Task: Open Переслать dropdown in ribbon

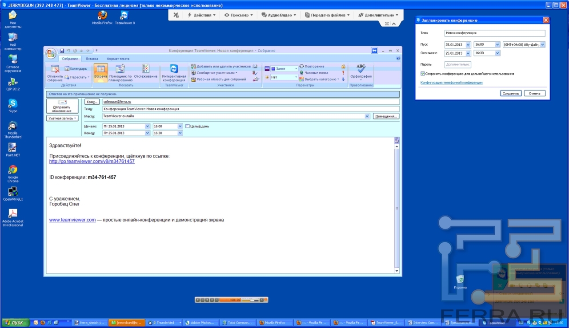Action: 76,77
